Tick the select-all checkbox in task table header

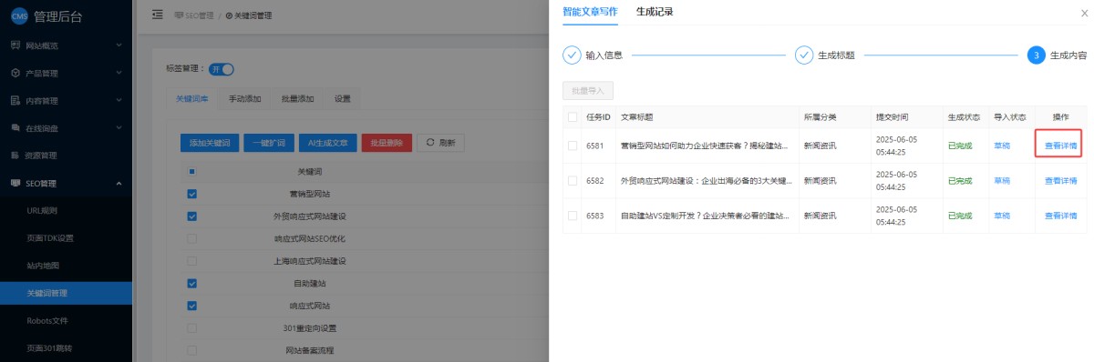[573, 116]
